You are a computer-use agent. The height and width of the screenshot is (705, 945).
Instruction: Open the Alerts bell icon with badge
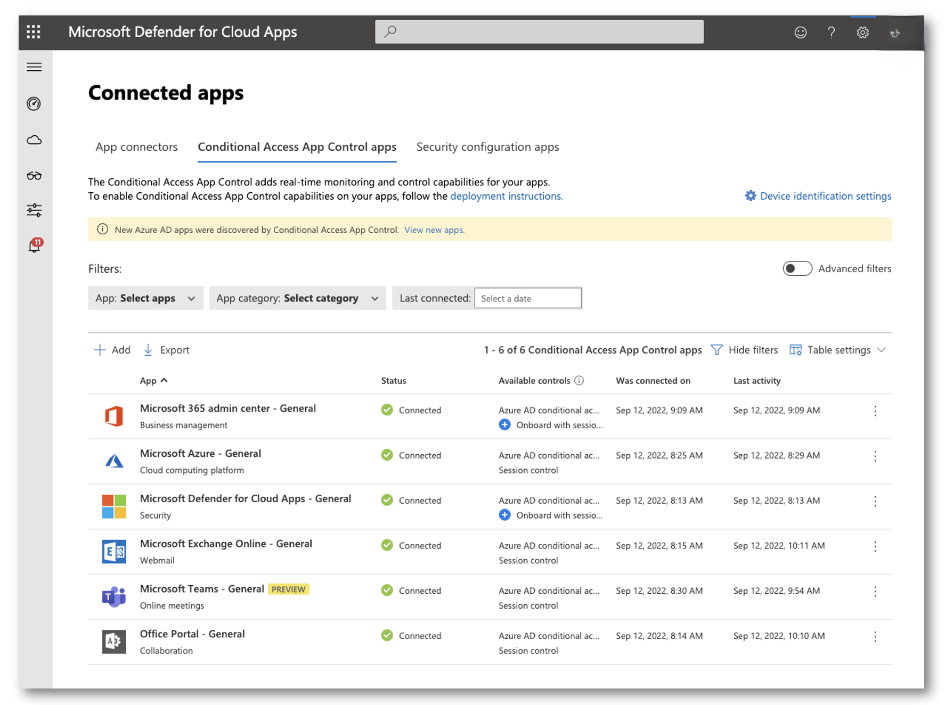point(34,245)
